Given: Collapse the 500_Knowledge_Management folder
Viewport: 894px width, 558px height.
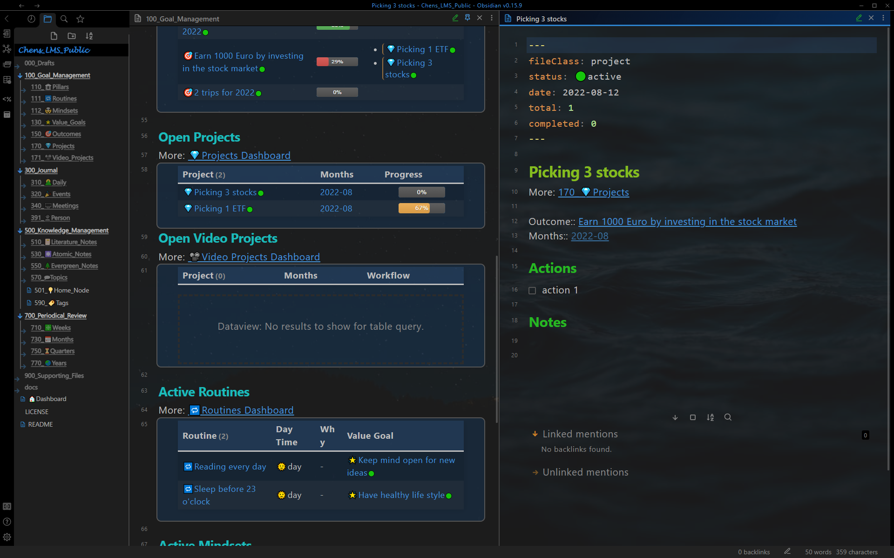Looking at the screenshot, I should [66, 231].
